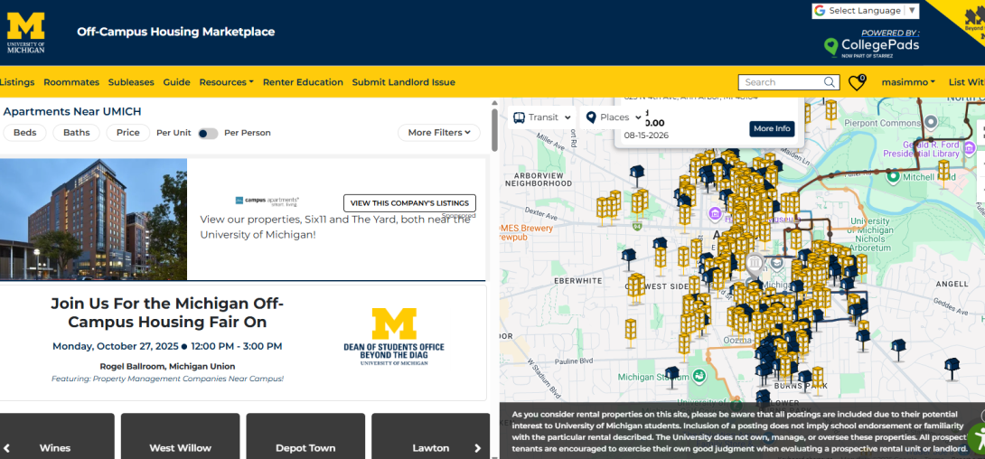Click the Gerald R. Ford Library map icon
The height and width of the screenshot is (459, 985).
point(970,148)
